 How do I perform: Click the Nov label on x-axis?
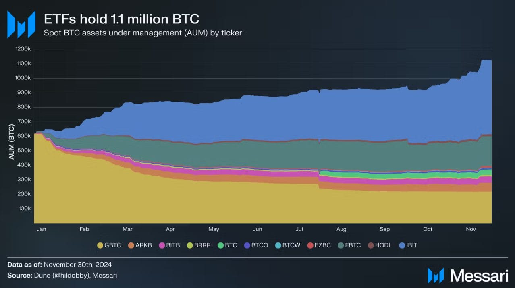tap(471, 229)
